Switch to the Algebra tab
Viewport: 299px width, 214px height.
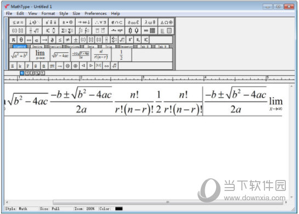click(20, 46)
